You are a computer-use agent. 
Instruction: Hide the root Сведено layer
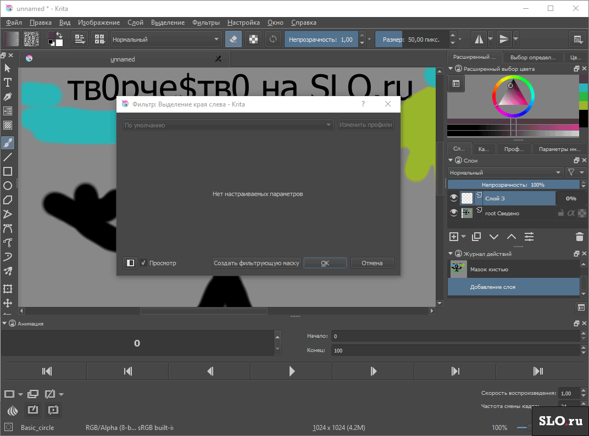(453, 213)
